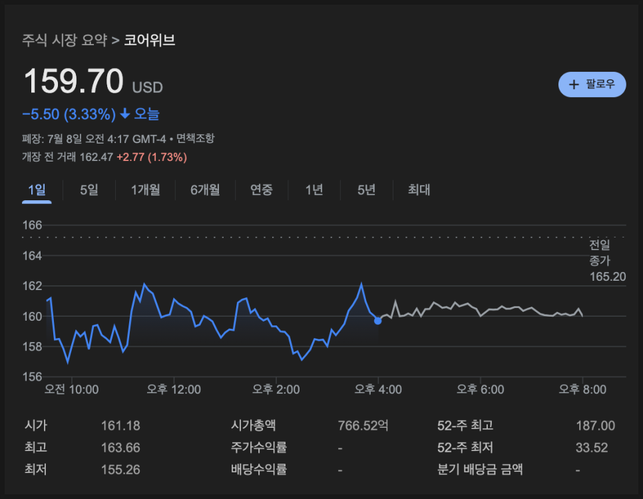Click the 코어위브 stock name
Screen dimensions: 643x499
tap(150, 40)
